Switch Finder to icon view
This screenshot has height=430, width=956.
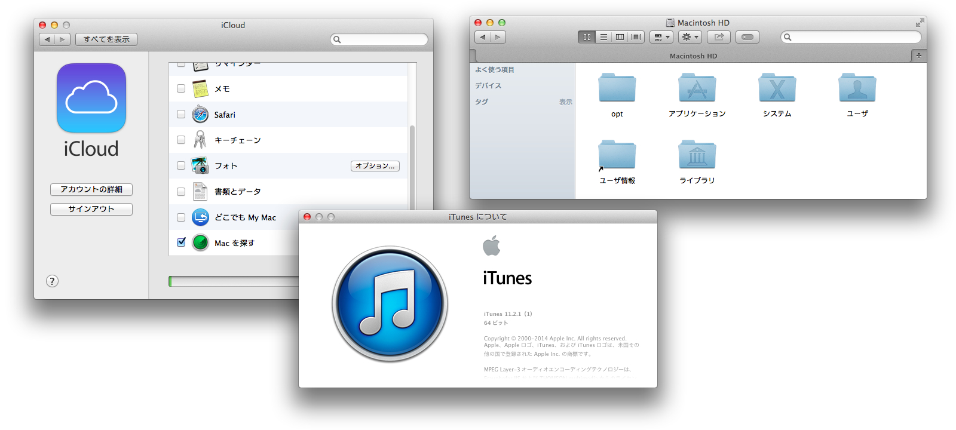click(x=587, y=37)
